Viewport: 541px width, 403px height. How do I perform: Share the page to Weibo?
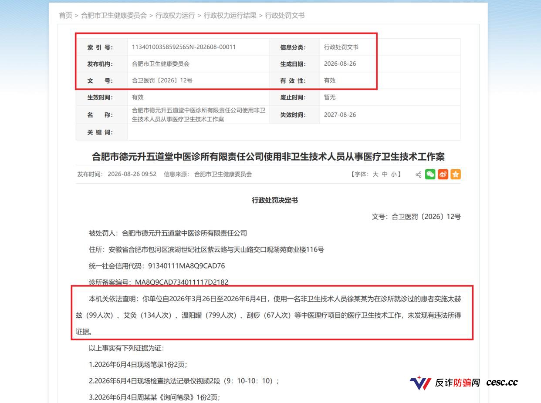click(443, 175)
